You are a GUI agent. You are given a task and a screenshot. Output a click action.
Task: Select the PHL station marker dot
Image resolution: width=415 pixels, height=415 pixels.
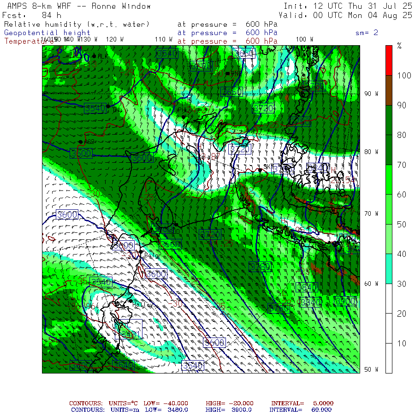pyautogui.click(x=184, y=117)
